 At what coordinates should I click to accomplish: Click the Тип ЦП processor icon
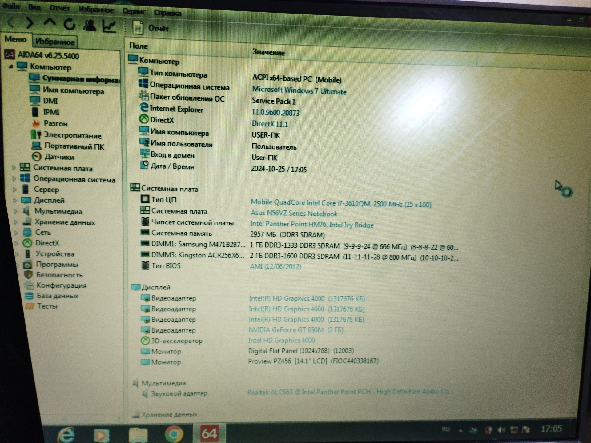145,199
